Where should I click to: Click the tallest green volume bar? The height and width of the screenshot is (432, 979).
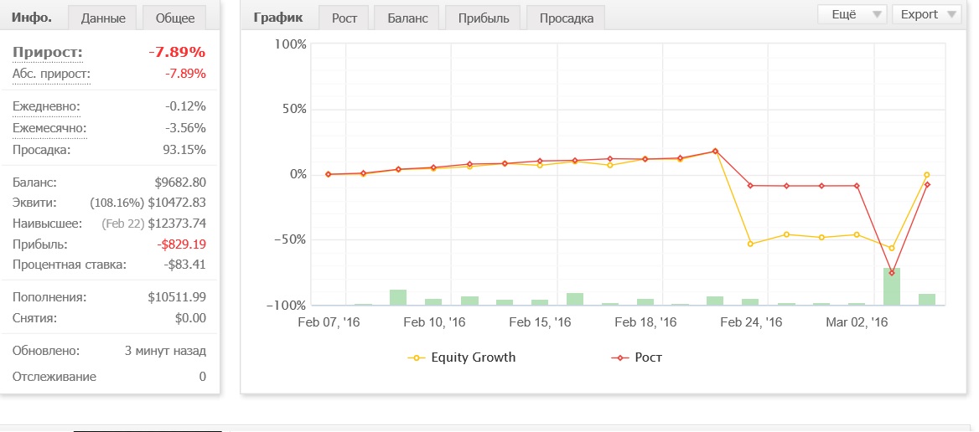[x=892, y=286]
